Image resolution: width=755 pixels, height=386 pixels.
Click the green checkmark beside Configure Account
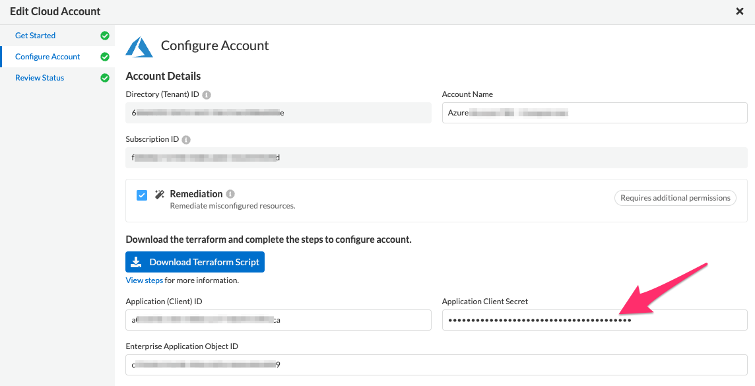pyautogui.click(x=105, y=56)
